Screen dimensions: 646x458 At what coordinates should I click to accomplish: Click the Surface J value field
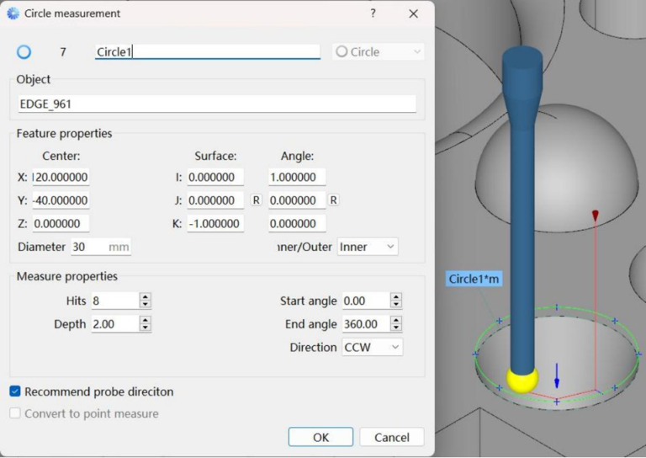click(215, 200)
